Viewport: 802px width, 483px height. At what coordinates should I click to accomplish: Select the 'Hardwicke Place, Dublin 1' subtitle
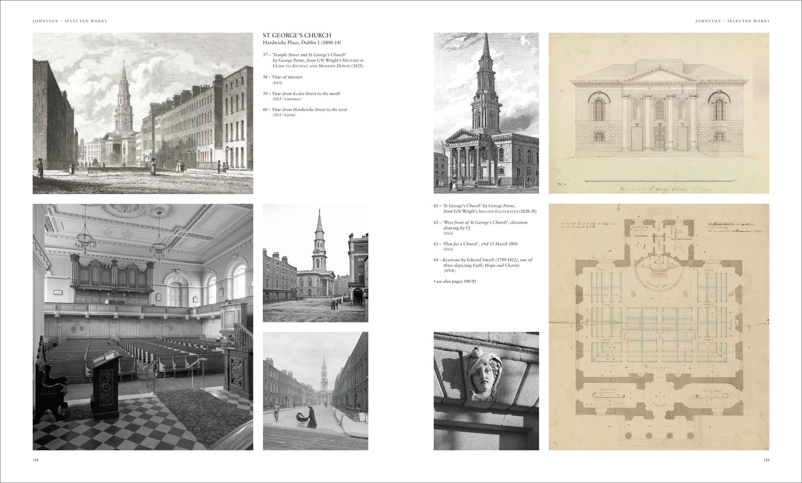(x=301, y=43)
